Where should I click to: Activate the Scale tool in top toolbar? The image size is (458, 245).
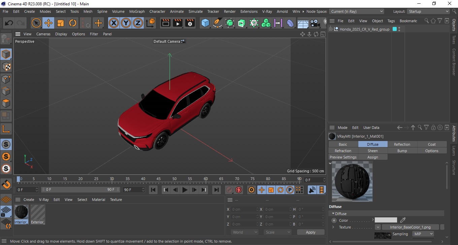(61, 23)
